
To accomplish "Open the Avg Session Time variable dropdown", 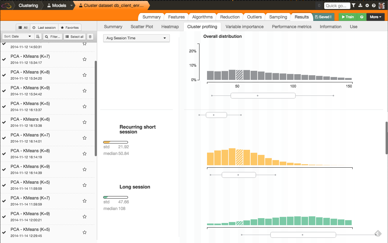I will pos(136,38).
